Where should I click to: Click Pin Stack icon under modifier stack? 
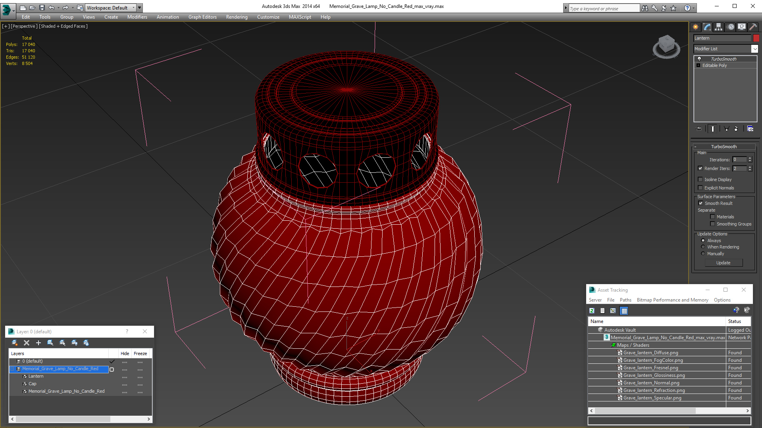699,129
